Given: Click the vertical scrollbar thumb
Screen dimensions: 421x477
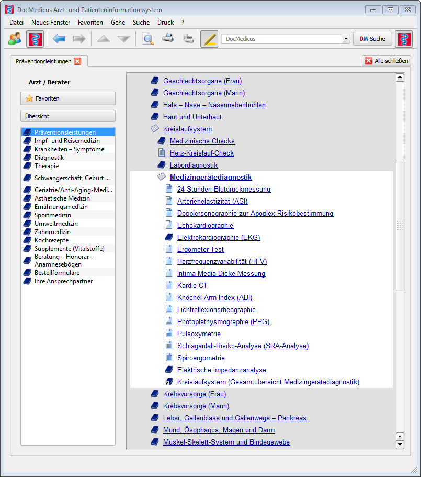Looking at the screenshot, I should (400, 225).
